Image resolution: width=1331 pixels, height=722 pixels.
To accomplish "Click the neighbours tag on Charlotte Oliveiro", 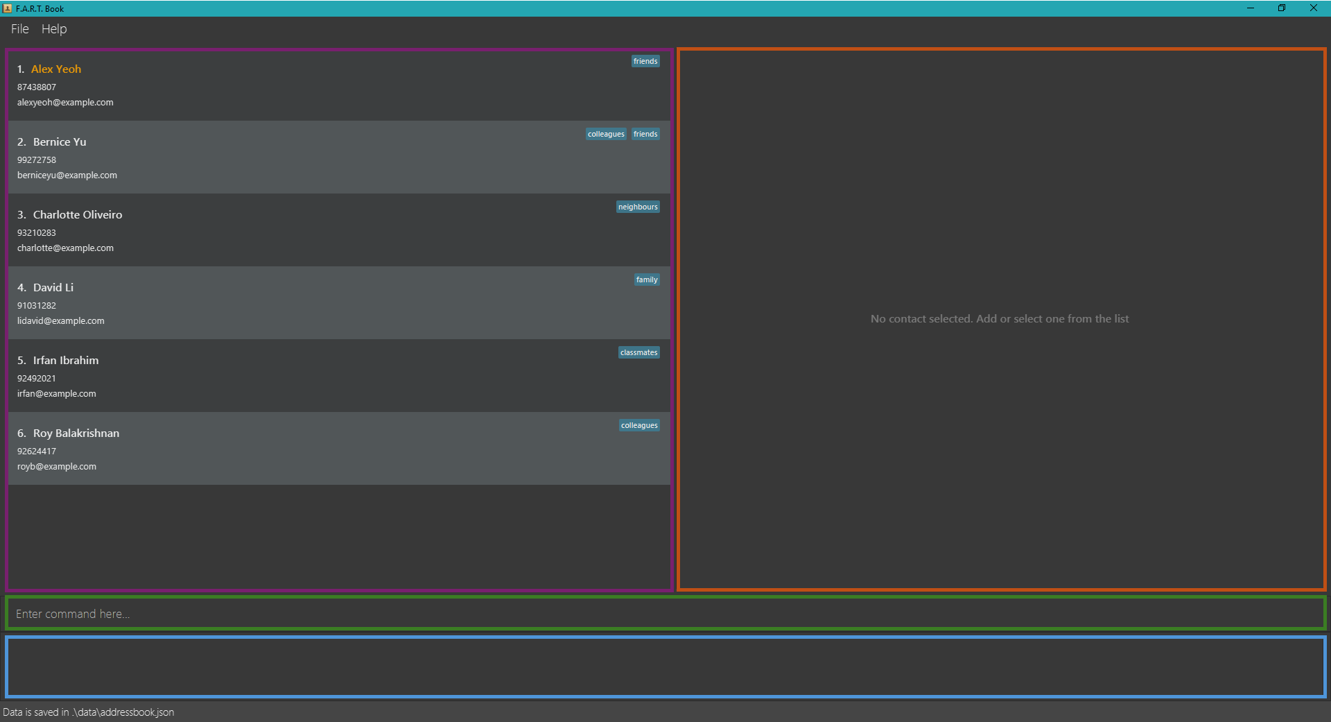I will (x=638, y=207).
